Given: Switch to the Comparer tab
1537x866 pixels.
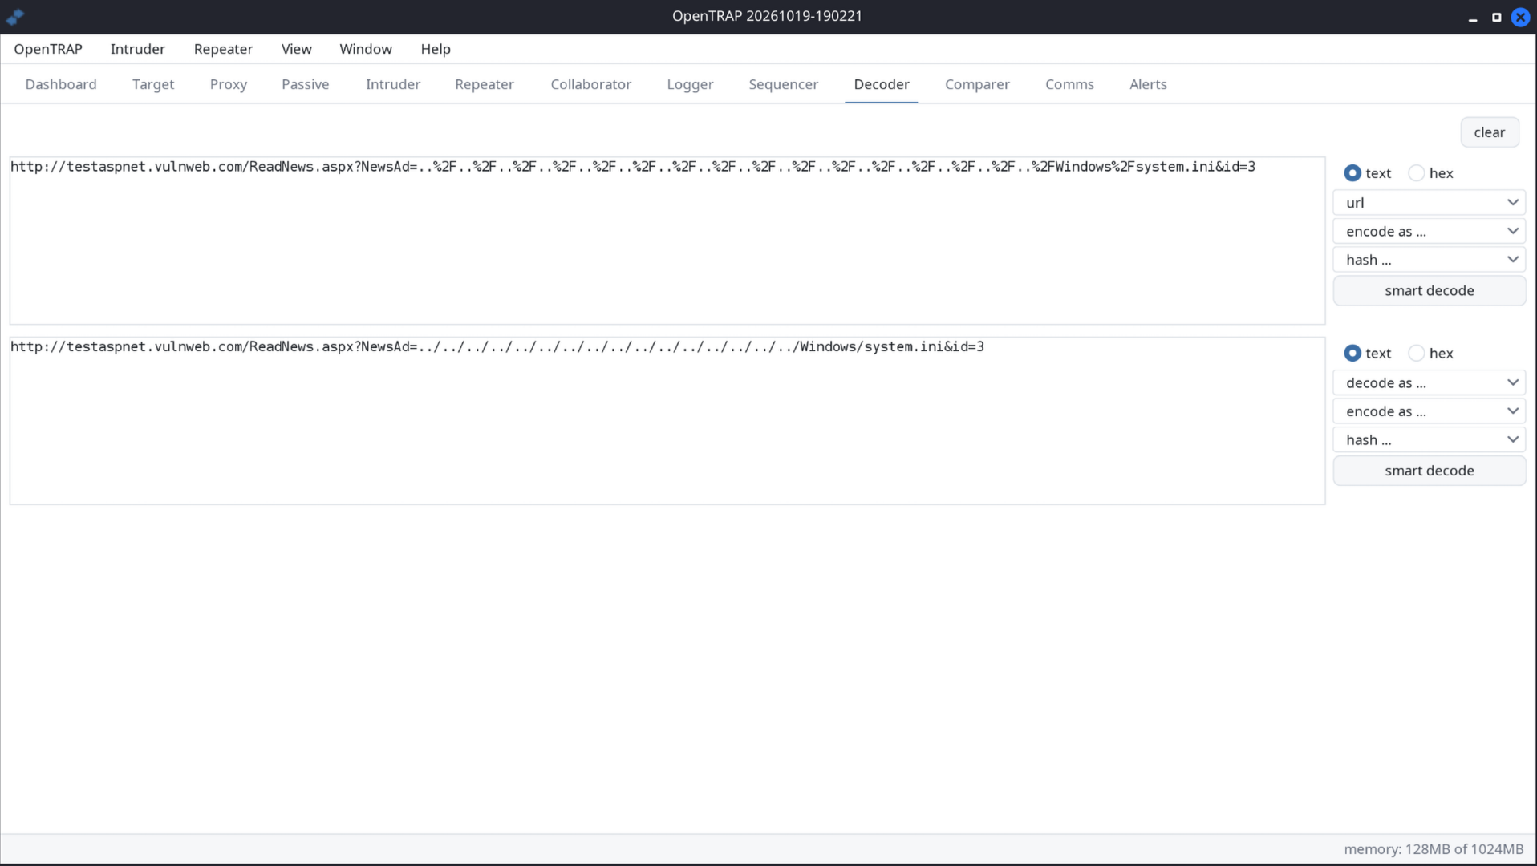Looking at the screenshot, I should pyautogui.click(x=977, y=84).
